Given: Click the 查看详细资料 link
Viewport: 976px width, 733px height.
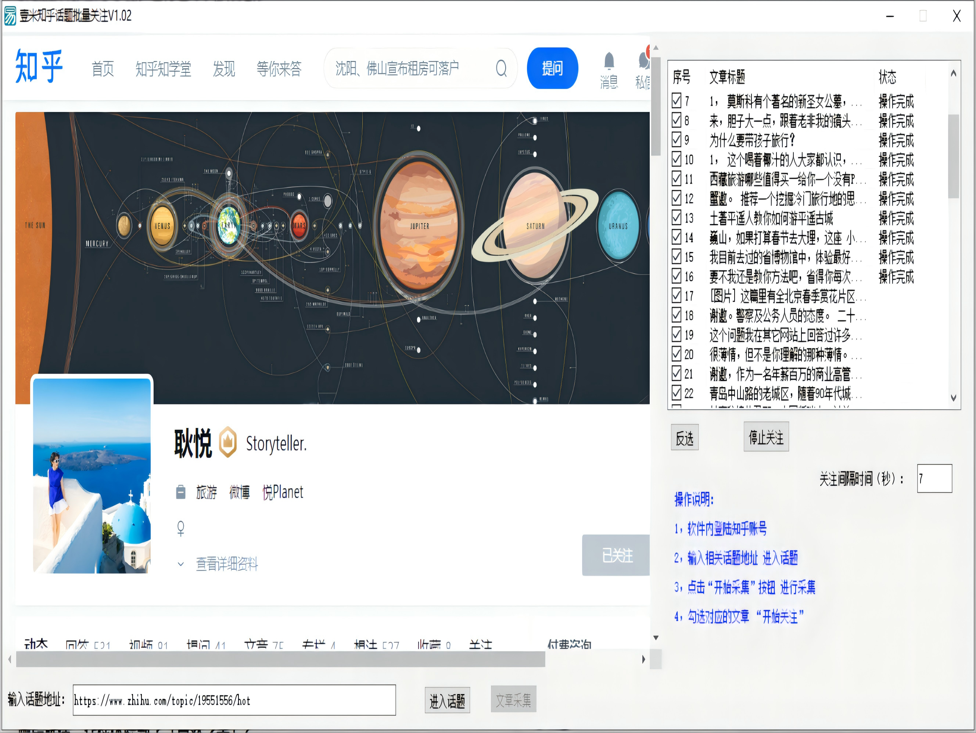Looking at the screenshot, I should point(227,564).
